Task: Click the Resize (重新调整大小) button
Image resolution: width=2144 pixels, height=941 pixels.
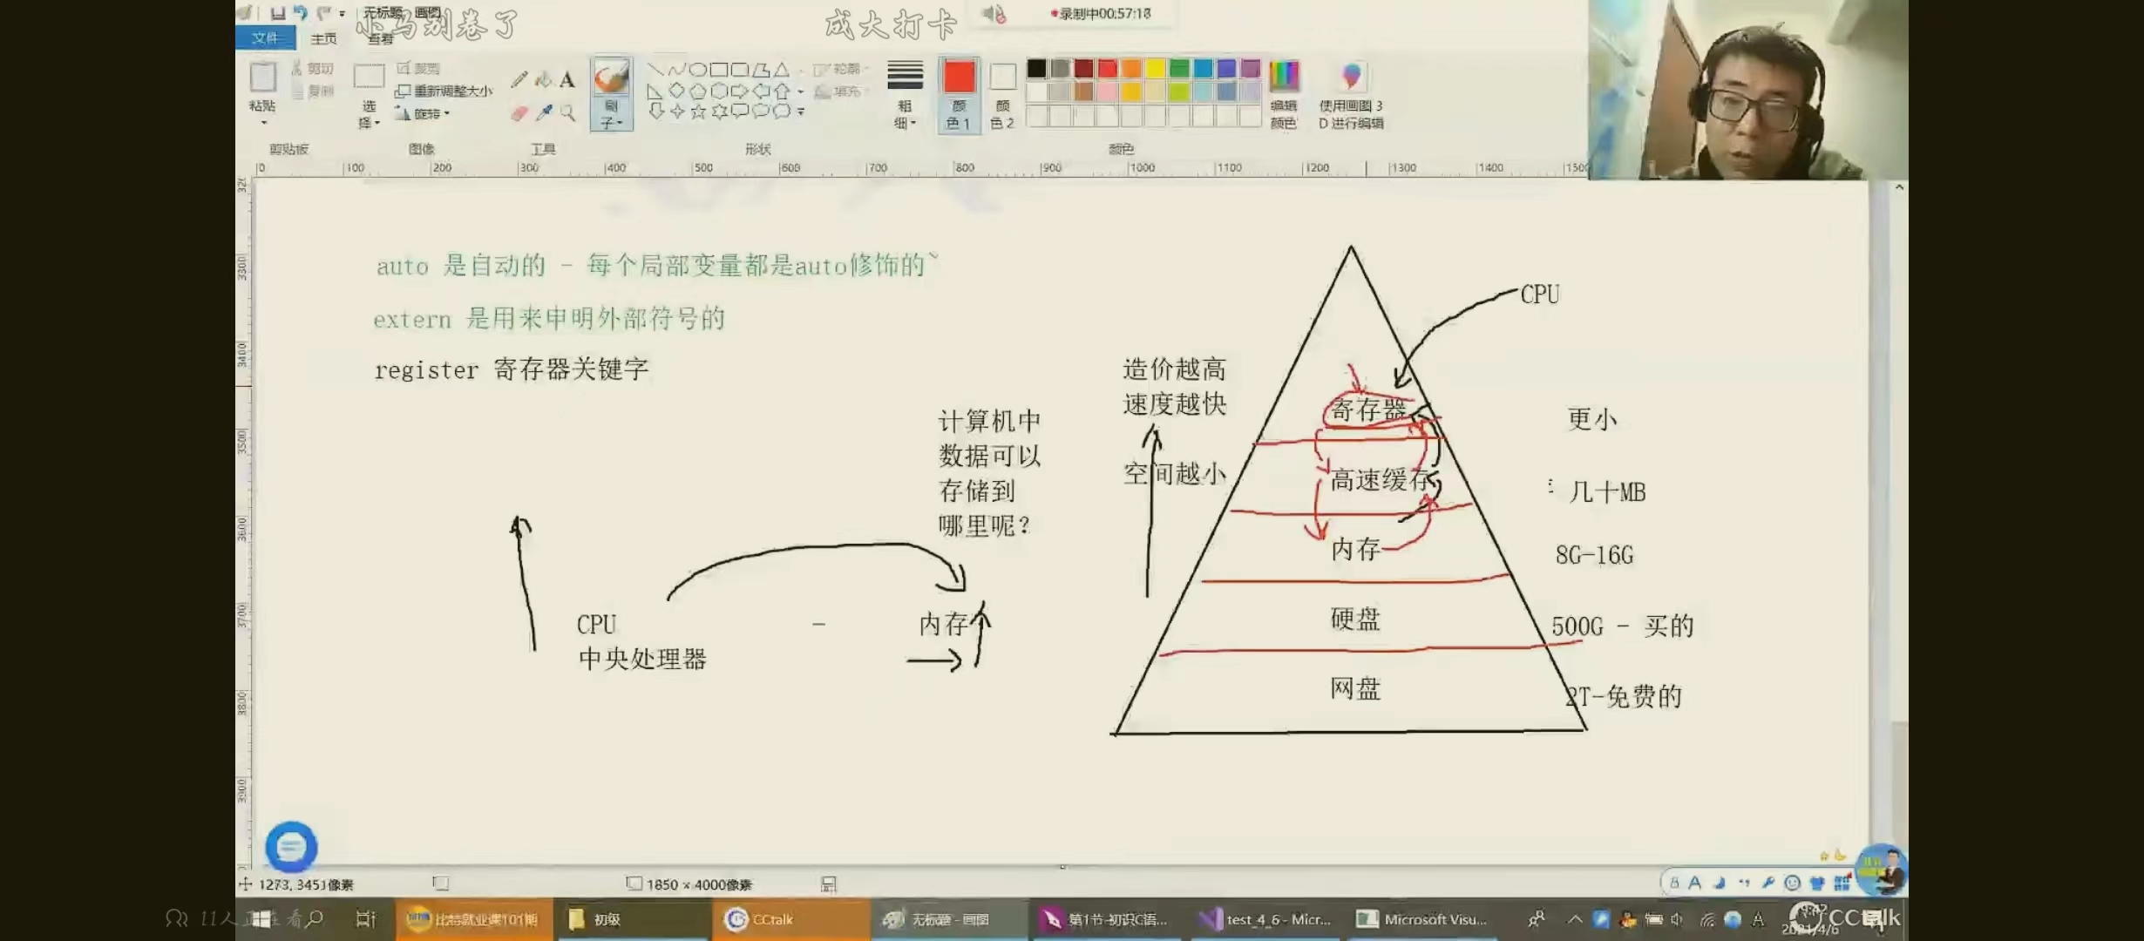Action: 444,91
